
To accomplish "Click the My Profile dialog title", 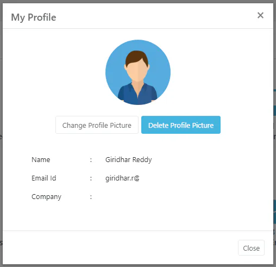I will [34, 17].
